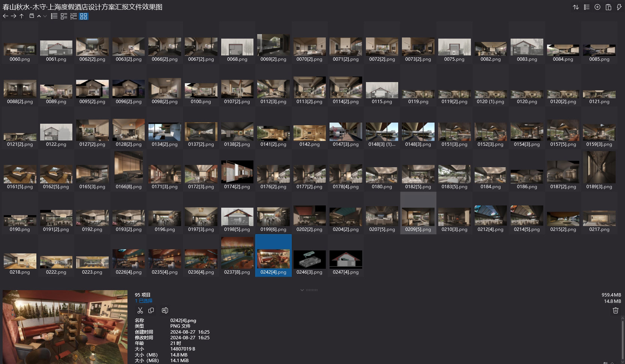Click the cut scissors icon
The height and width of the screenshot is (364, 625).
[140, 310]
